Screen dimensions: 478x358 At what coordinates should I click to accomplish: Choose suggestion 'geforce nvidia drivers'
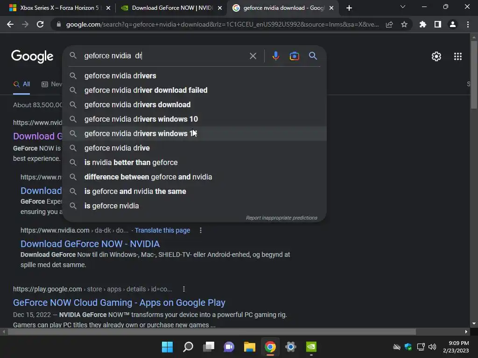pyautogui.click(x=195, y=76)
